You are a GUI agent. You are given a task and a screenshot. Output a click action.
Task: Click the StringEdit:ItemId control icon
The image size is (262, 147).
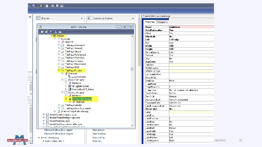point(70,86)
